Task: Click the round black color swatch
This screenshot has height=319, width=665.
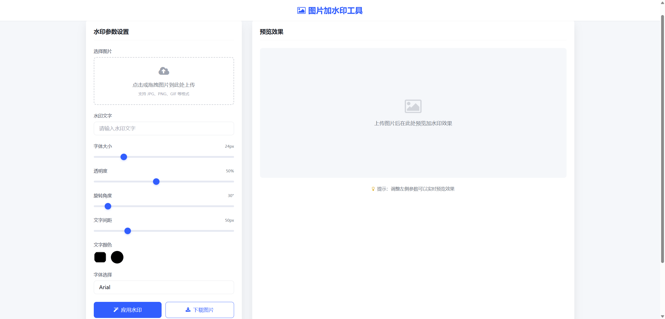Action: click(117, 257)
